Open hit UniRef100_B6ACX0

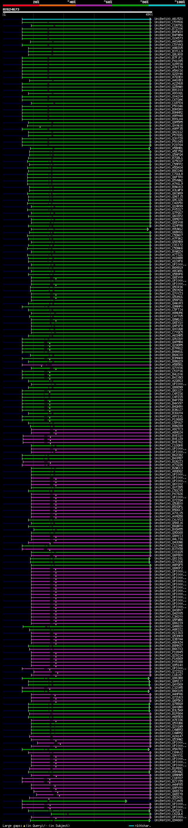coord(169,355)
